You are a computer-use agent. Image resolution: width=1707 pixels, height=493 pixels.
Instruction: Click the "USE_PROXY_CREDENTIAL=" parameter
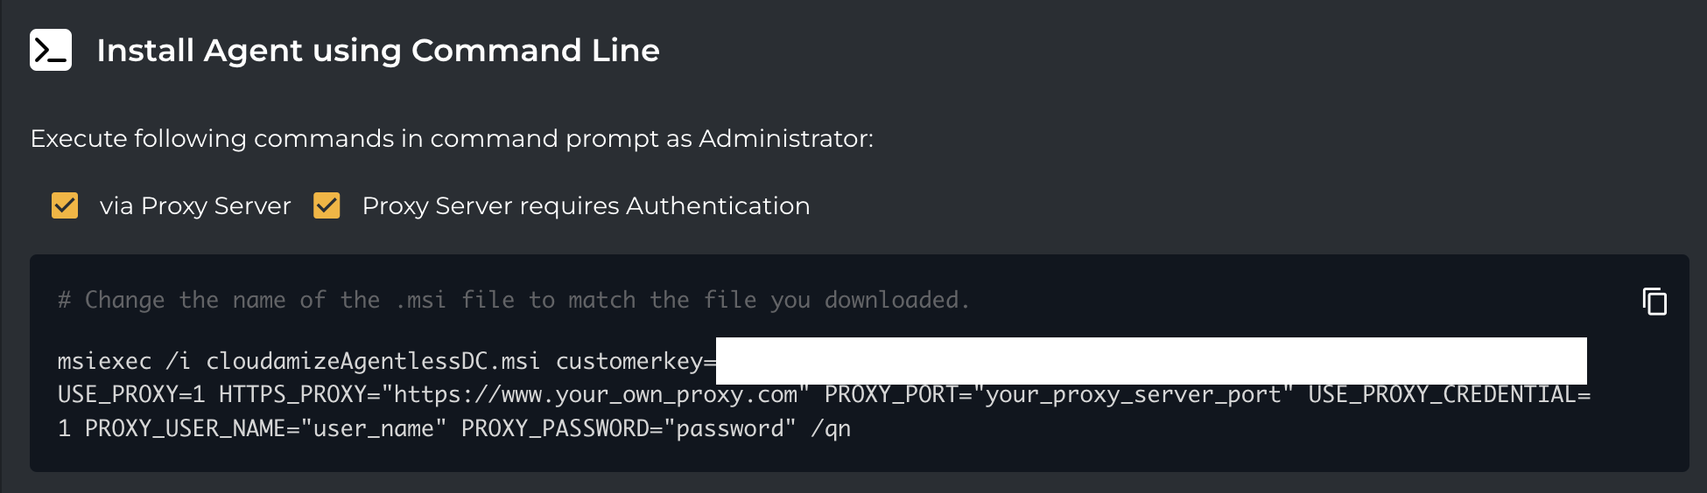(1449, 395)
